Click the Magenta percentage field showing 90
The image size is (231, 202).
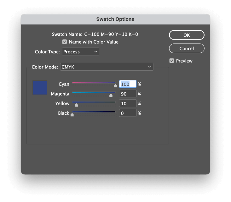point(128,94)
